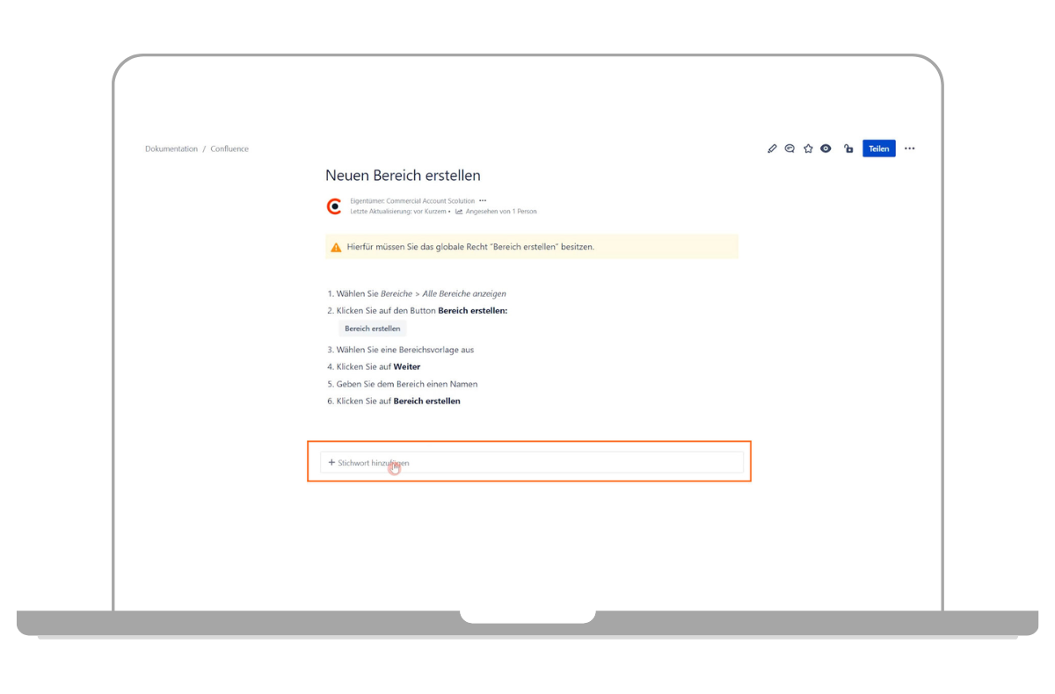The image size is (1055, 694).
Task: Open the Confluence breadcrumb link
Action: 229,149
